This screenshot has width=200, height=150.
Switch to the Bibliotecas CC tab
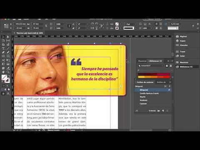pos(155,61)
